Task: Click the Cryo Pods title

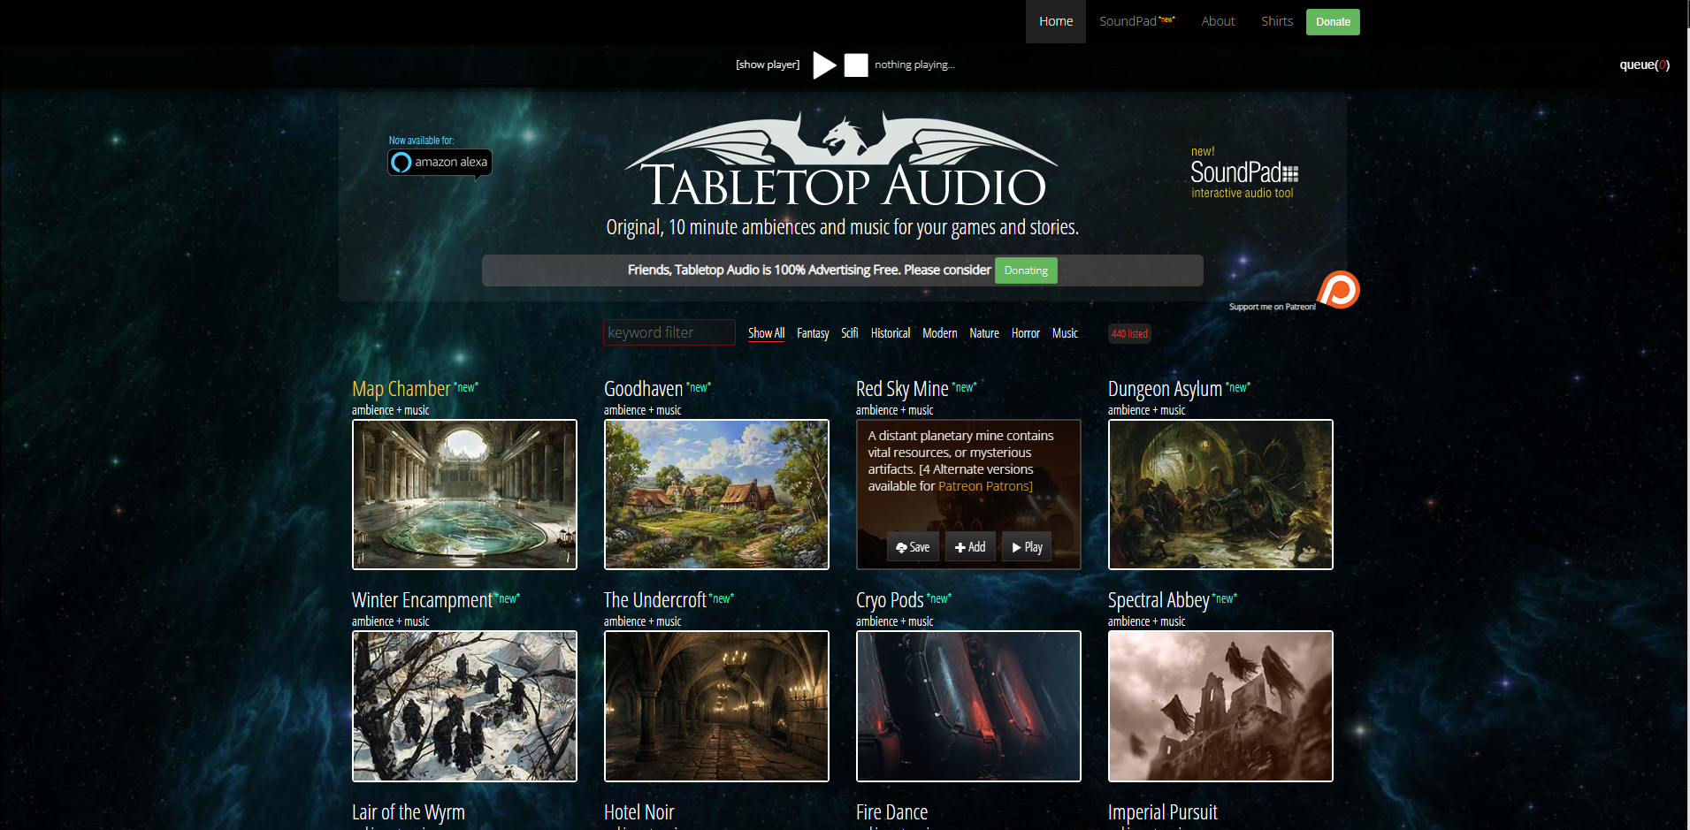Action: (890, 600)
